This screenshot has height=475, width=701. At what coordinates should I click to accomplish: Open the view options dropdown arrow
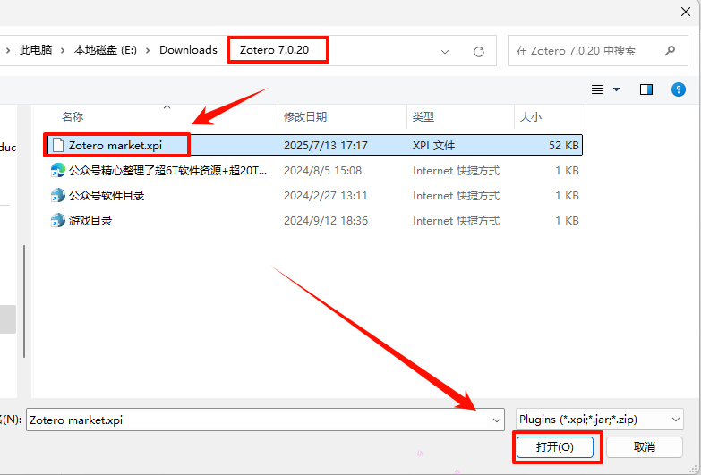(616, 89)
